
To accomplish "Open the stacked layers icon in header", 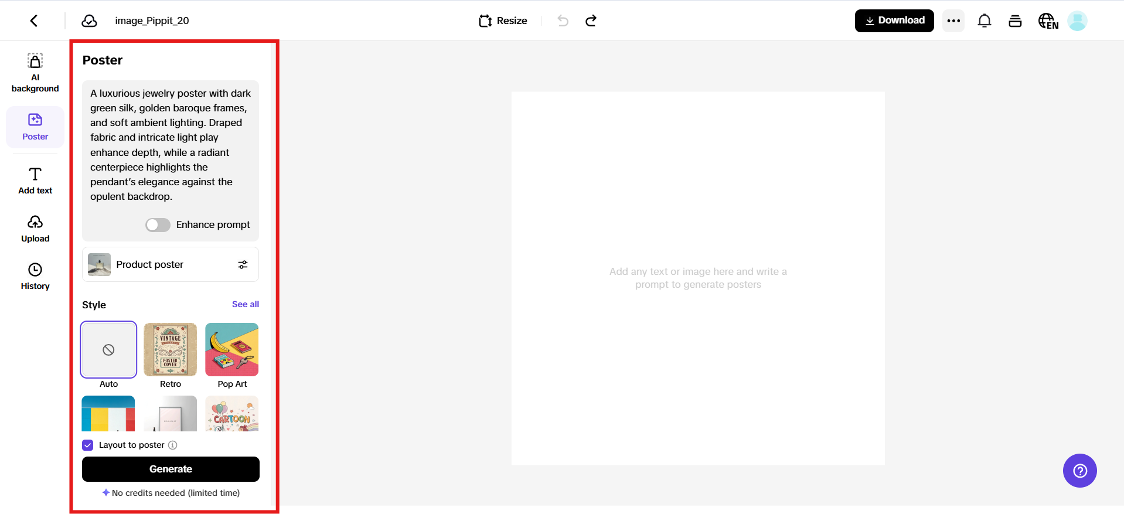I will click(1015, 21).
